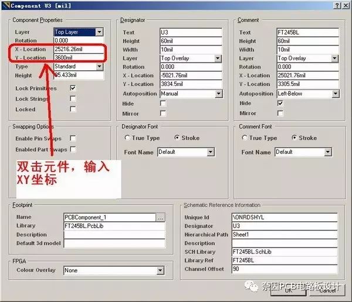
Task: Enable Part Swaps checkbox
Action: pyautogui.click(x=73, y=149)
